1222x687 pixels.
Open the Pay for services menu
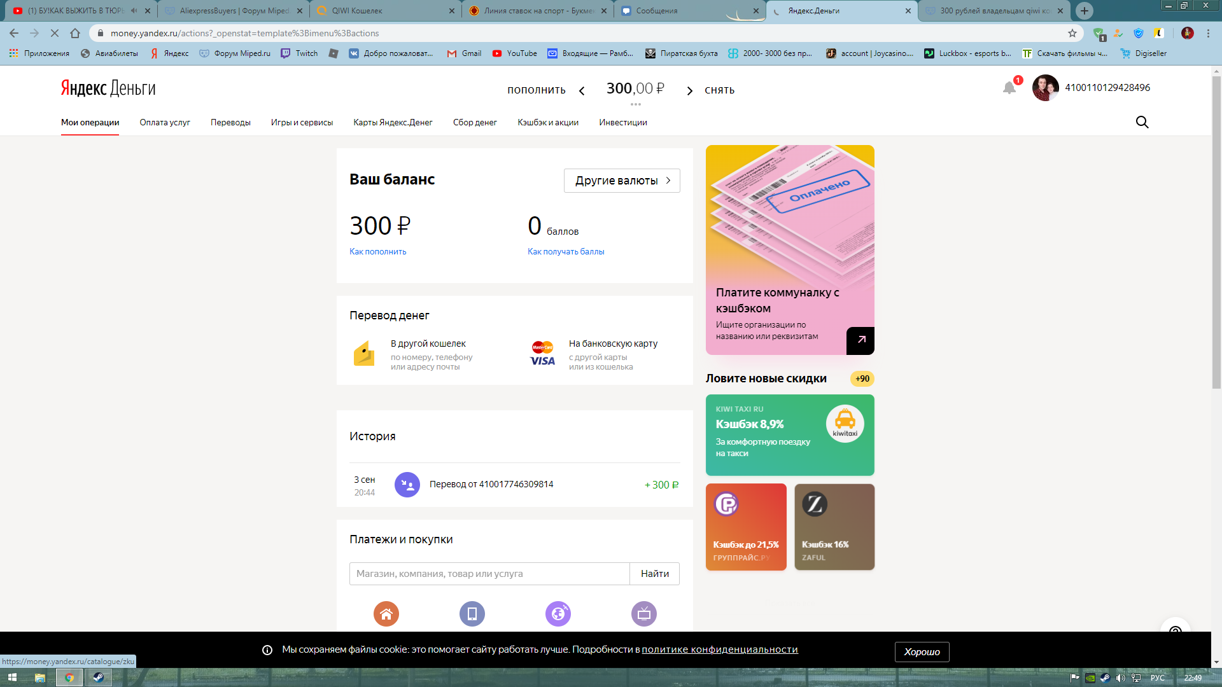(x=165, y=123)
